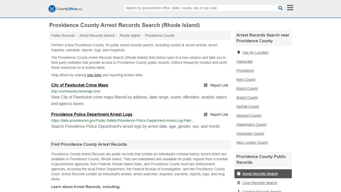Click the location pin icon
The image size is (341, 192).
pyautogui.click(x=239, y=52)
